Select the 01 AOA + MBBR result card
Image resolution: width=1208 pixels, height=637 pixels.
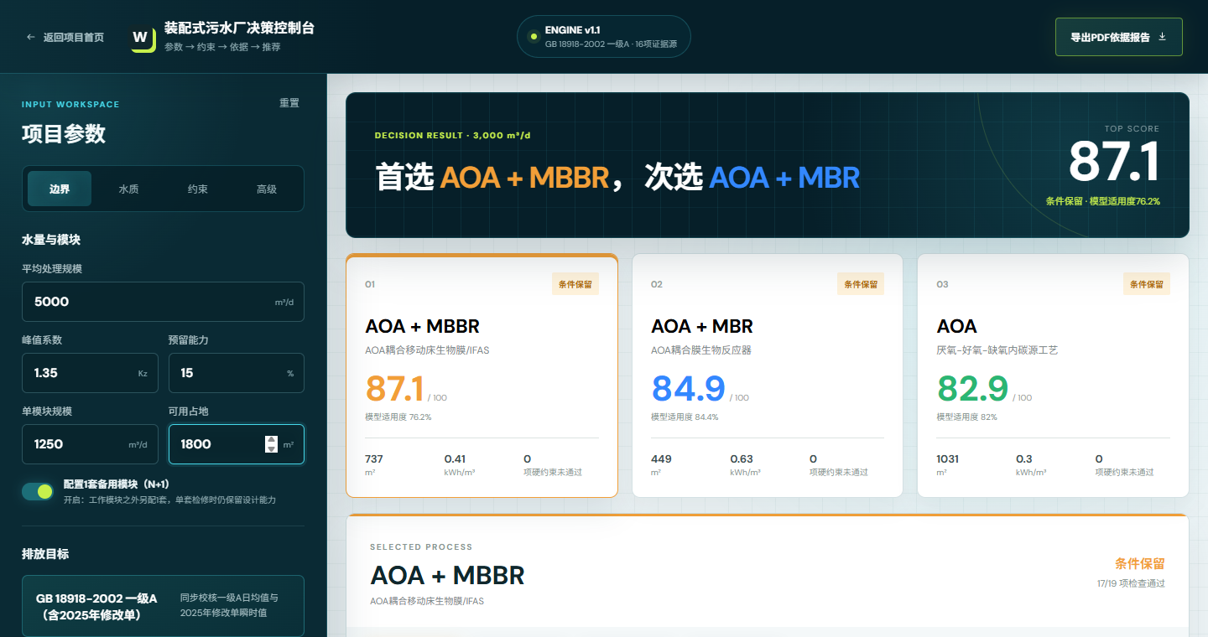point(482,375)
